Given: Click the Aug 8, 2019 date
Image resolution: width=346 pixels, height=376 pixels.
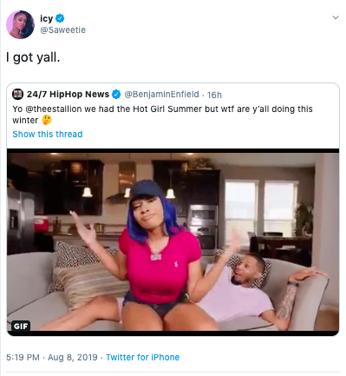Looking at the screenshot, I should coord(73,357).
